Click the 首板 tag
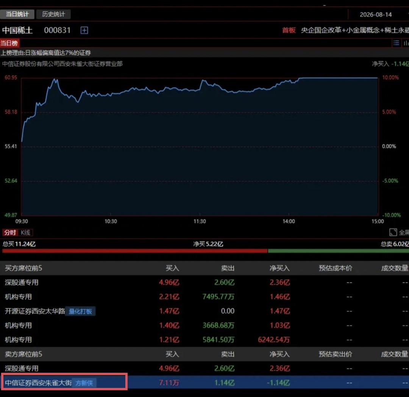This screenshot has height=397, width=409. pos(289,30)
